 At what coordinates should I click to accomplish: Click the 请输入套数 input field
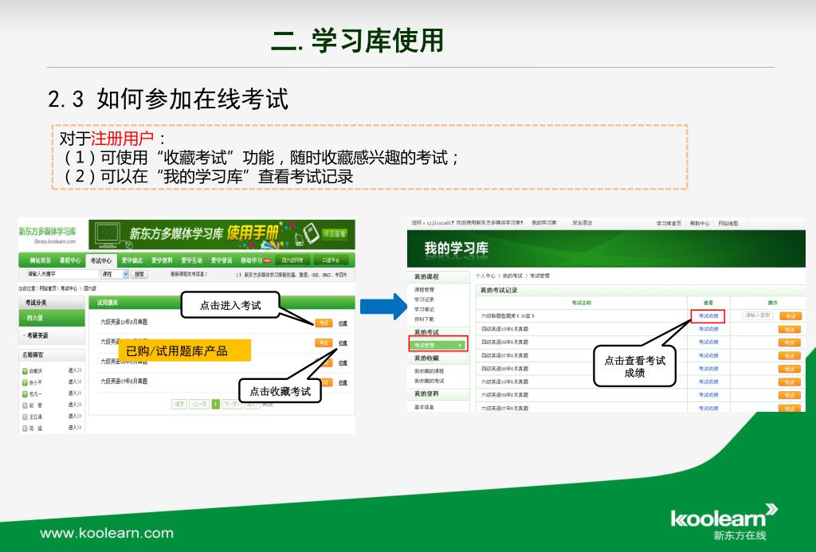(x=757, y=315)
